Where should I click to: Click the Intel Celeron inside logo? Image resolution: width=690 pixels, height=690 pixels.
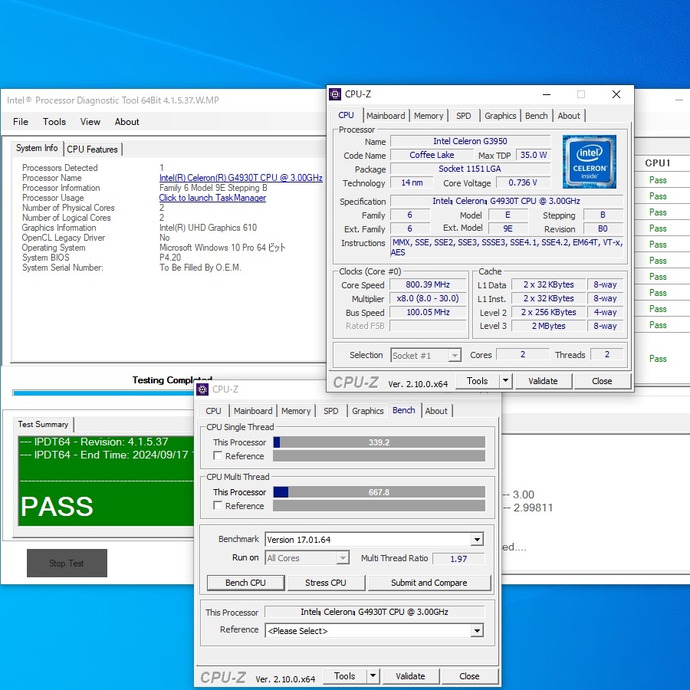(x=589, y=162)
